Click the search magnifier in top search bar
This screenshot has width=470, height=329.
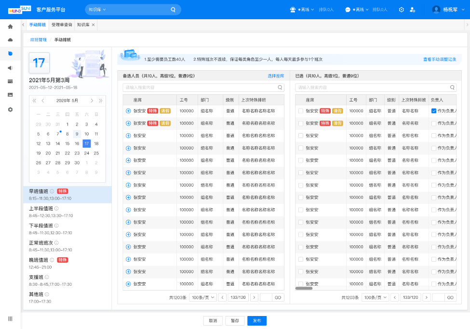coord(173,10)
